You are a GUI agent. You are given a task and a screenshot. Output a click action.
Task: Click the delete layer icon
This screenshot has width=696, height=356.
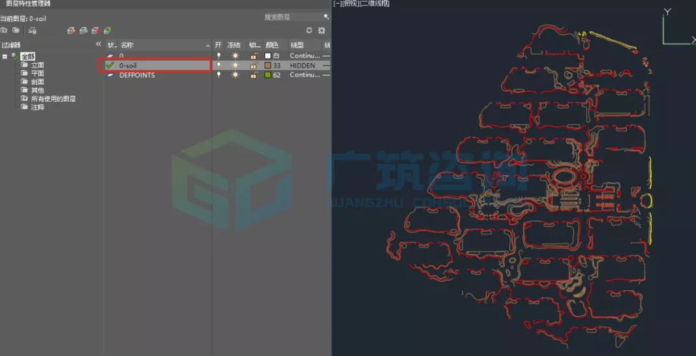pyautogui.click(x=95, y=31)
